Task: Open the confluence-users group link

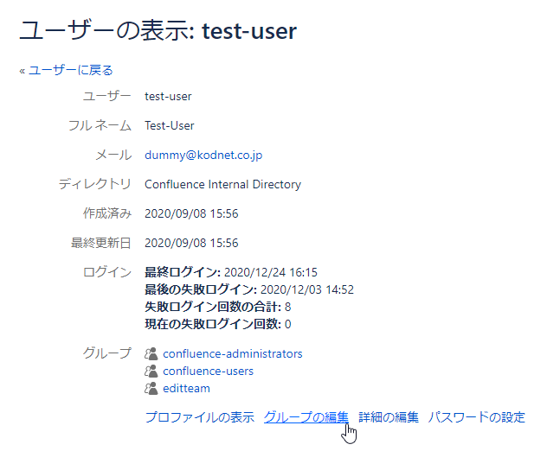Action: [208, 371]
